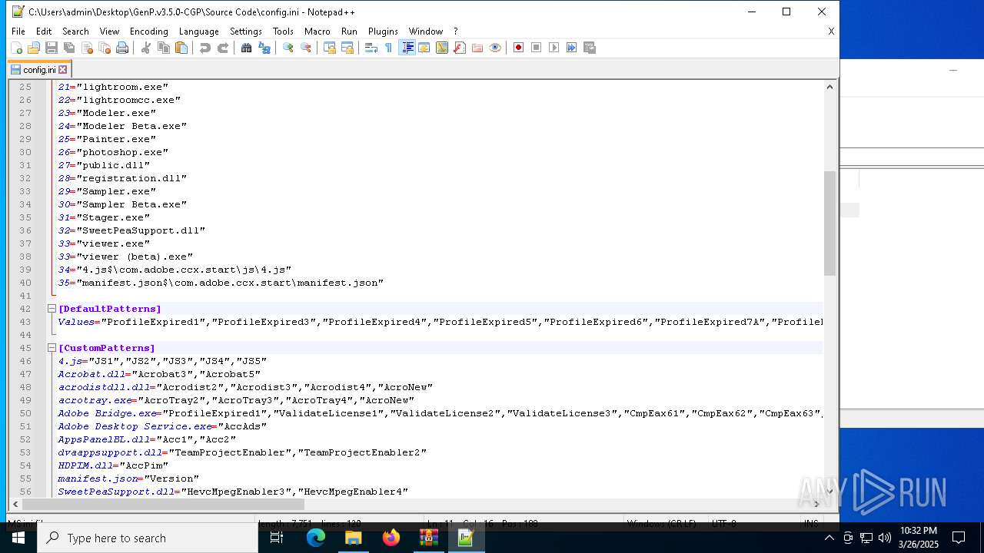Click the Redo arrow icon

[223, 48]
